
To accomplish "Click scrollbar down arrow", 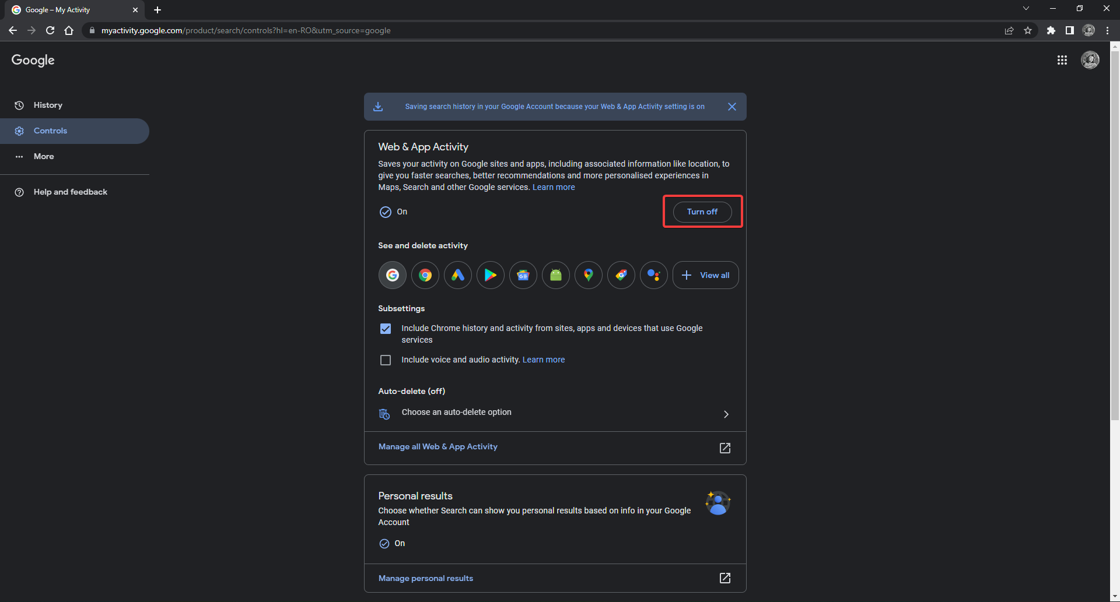I will [x=1115, y=597].
